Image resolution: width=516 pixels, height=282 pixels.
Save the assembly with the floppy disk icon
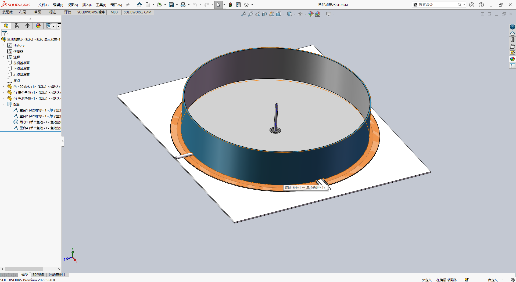[x=171, y=5]
